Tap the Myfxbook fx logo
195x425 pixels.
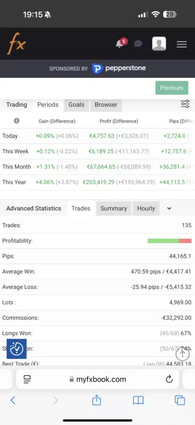click(16, 43)
